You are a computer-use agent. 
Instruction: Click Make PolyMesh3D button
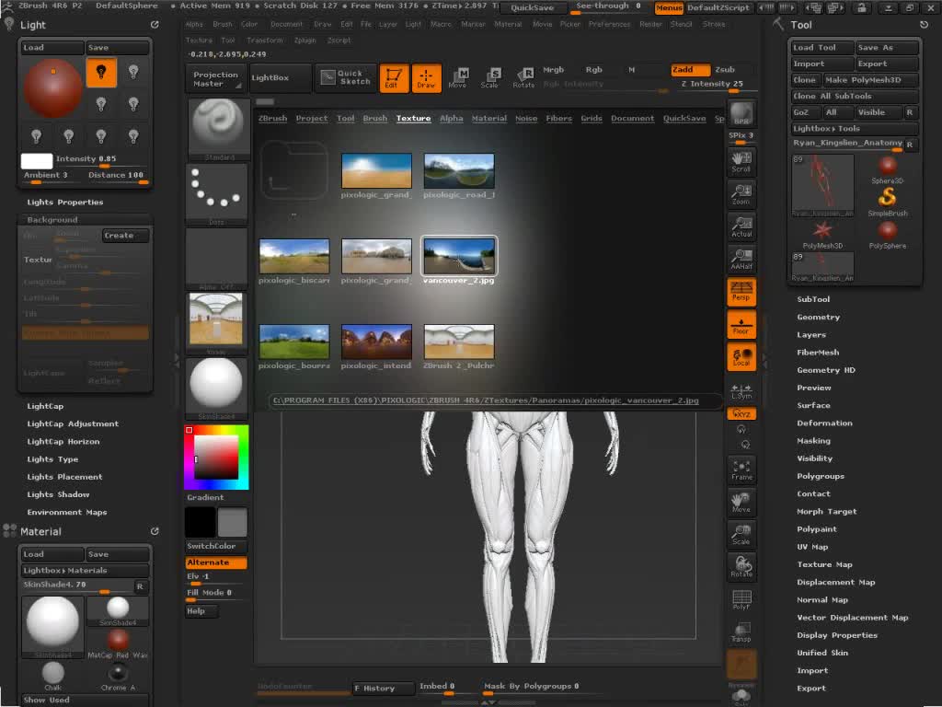[x=870, y=80]
